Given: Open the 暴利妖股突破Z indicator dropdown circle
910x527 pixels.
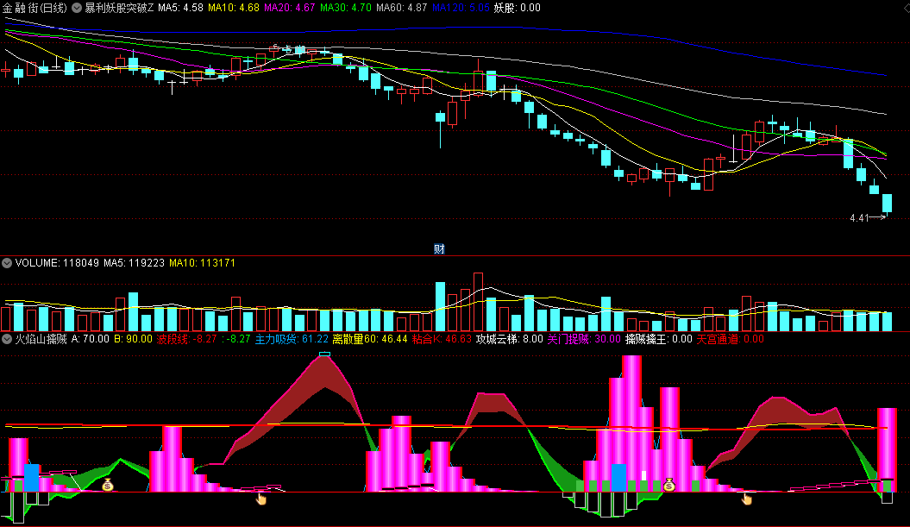Looking at the screenshot, I should point(77,8).
